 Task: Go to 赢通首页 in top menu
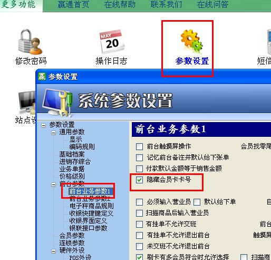(x=73, y=4)
